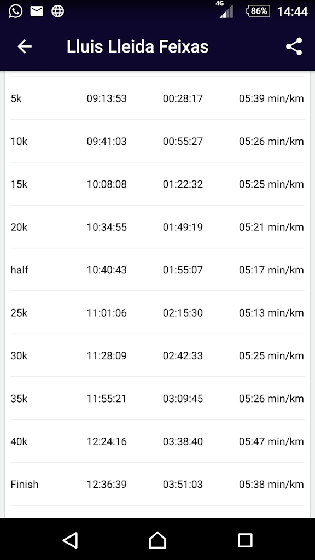
Task: Tap the Finish time 03:51:03
Action: pos(183,485)
